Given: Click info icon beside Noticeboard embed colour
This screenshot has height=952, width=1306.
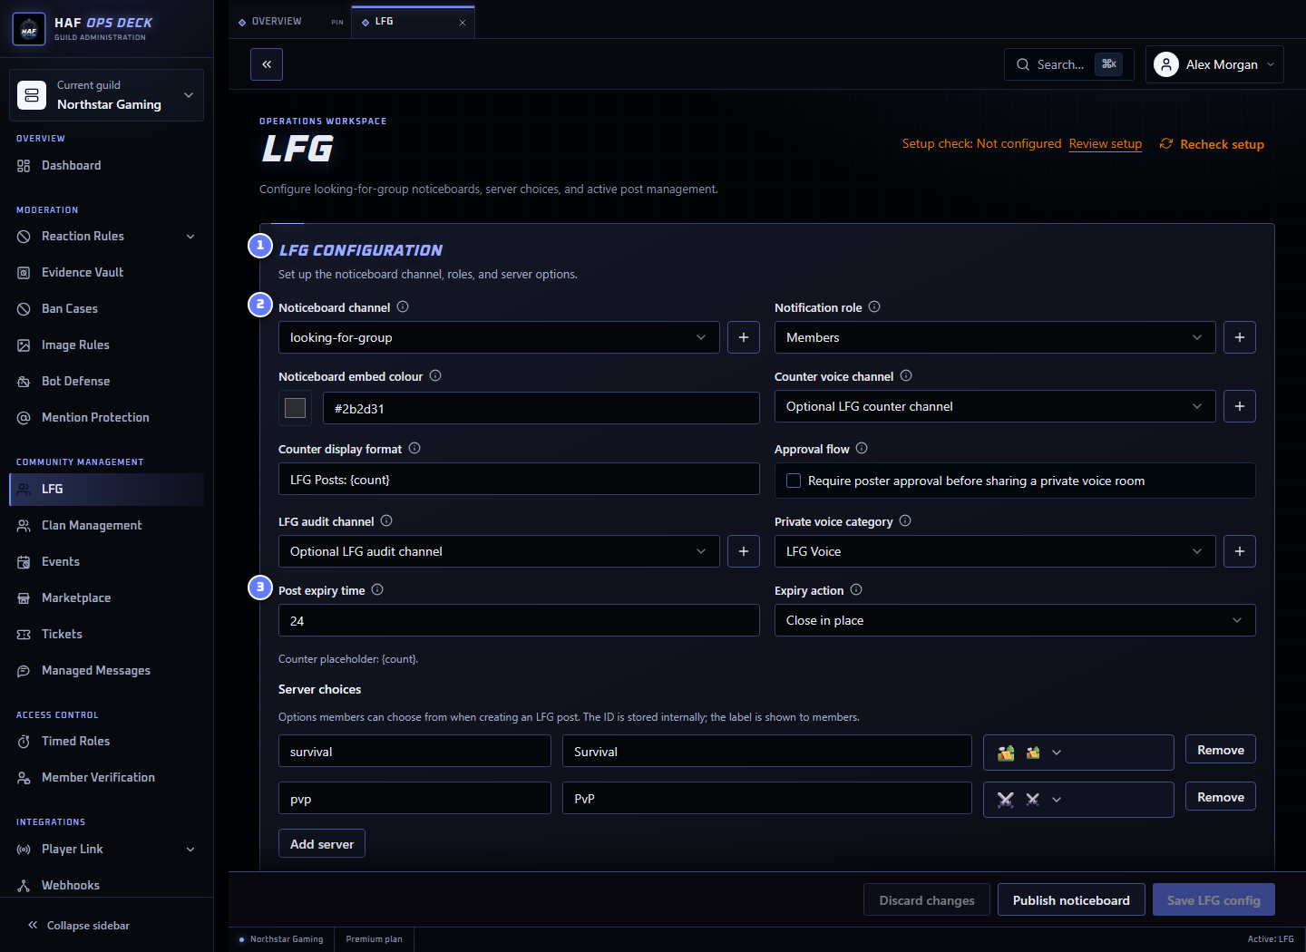Looking at the screenshot, I should [435, 375].
